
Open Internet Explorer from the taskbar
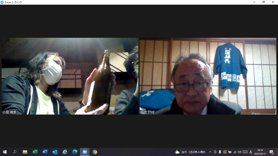pyautogui.click(x=65, y=152)
